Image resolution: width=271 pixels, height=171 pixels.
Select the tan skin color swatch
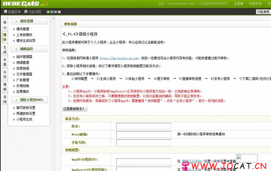(56, 12)
